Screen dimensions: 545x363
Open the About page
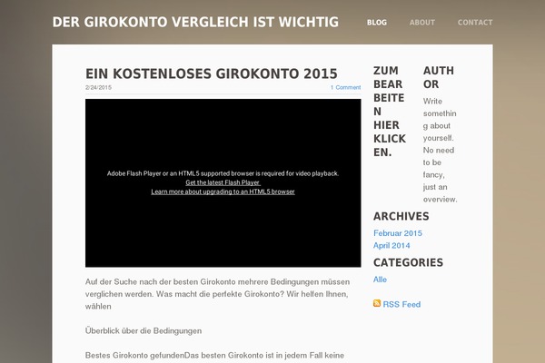422,23
